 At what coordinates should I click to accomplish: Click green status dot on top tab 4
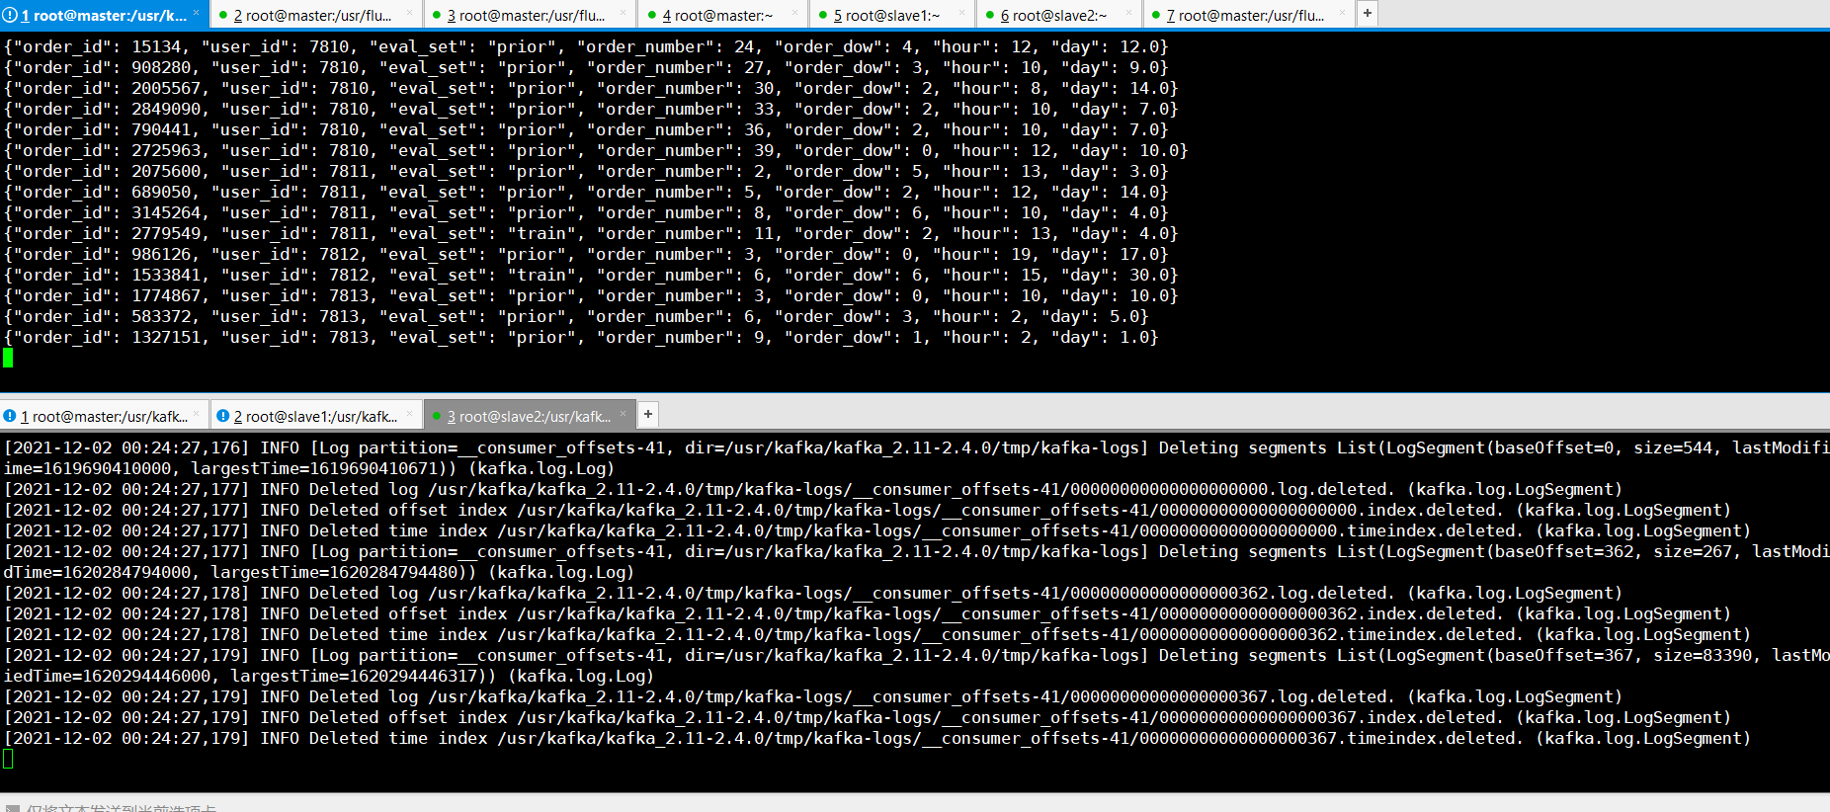[x=651, y=16]
